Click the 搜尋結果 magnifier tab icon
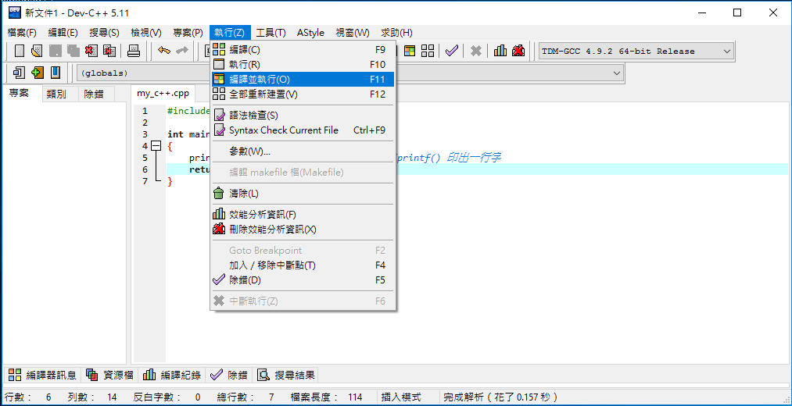 click(x=263, y=375)
